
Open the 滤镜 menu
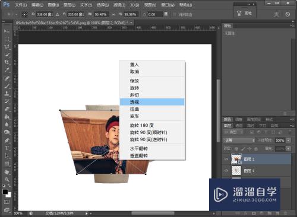click(x=119, y=5)
